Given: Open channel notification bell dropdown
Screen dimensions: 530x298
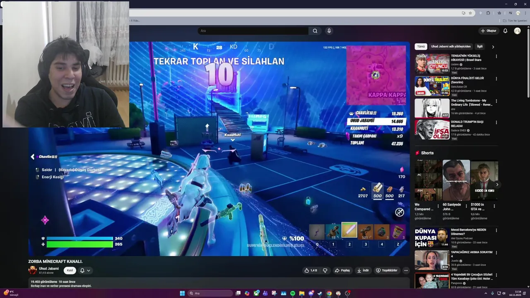Looking at the screenshot, I should pos(85,270).
